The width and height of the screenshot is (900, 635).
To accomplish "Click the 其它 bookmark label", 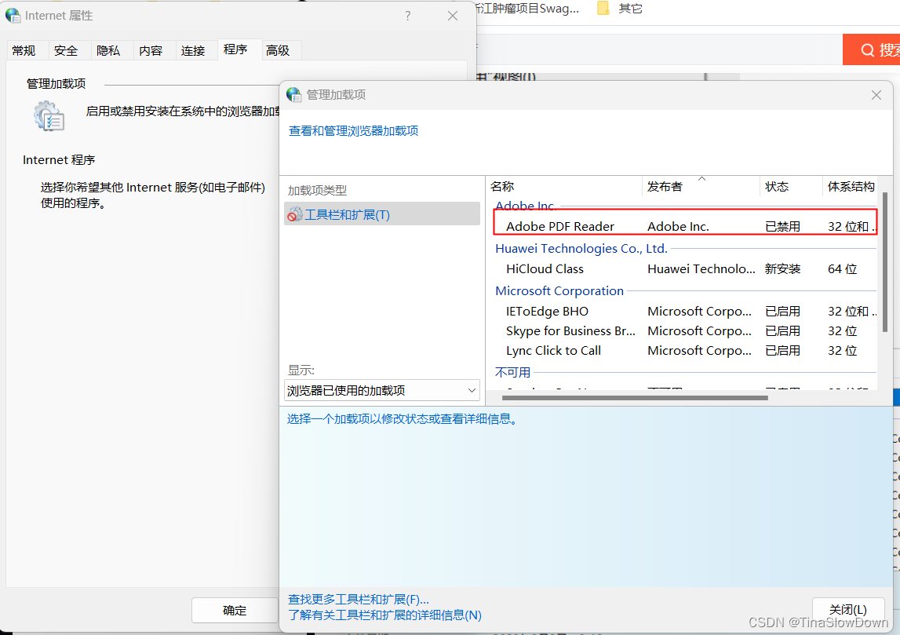I will [x=630, y=8].
